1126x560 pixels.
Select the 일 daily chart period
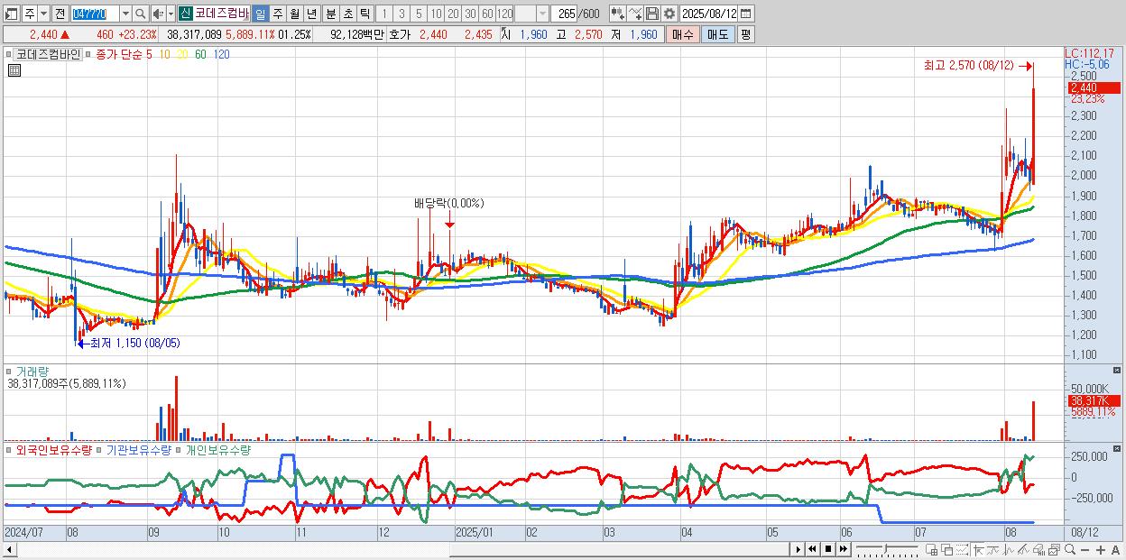point(260,14)
